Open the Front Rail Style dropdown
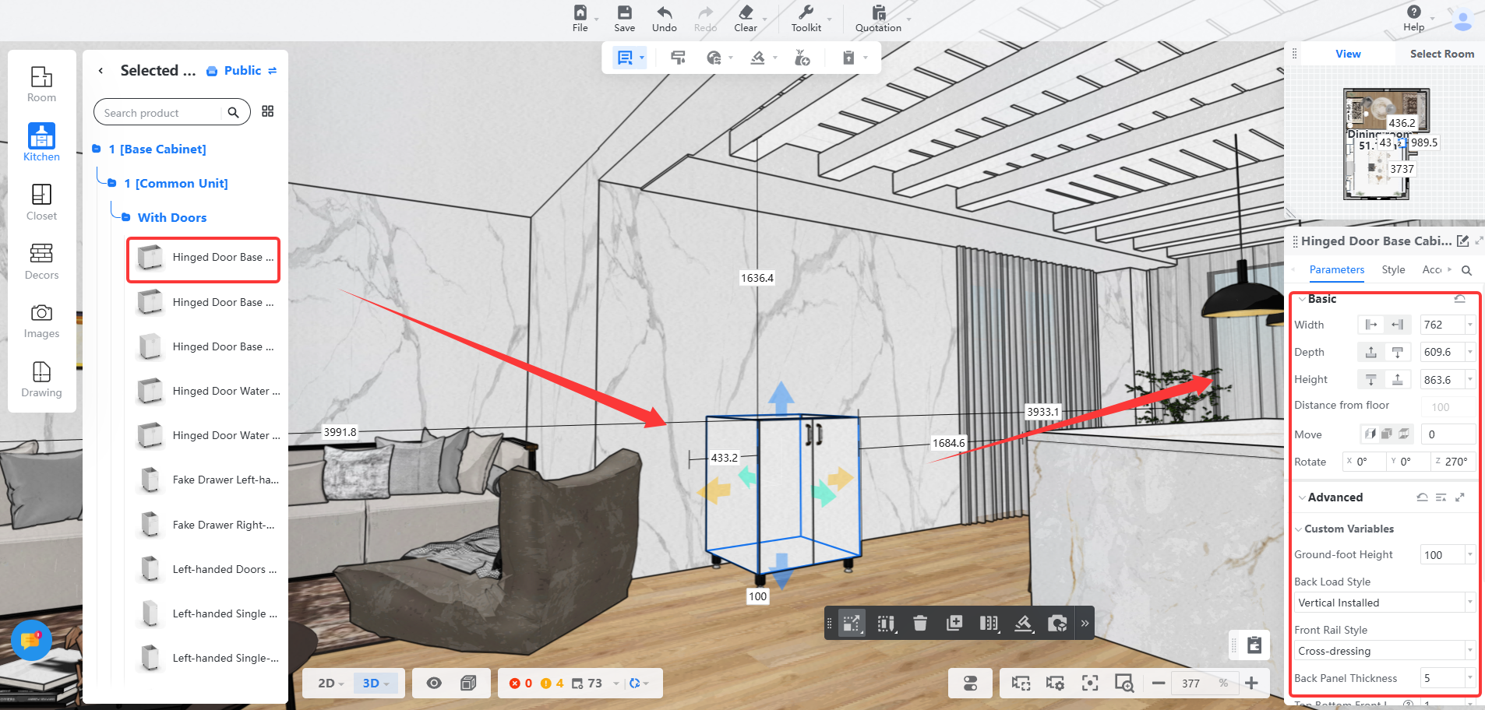1485x710 pixels. (x=1384, y=651)
